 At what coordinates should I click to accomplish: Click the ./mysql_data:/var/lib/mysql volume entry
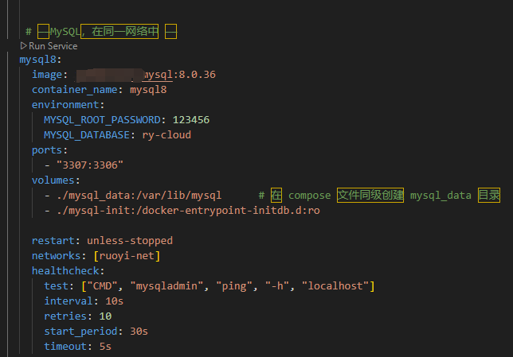point(139,196)
